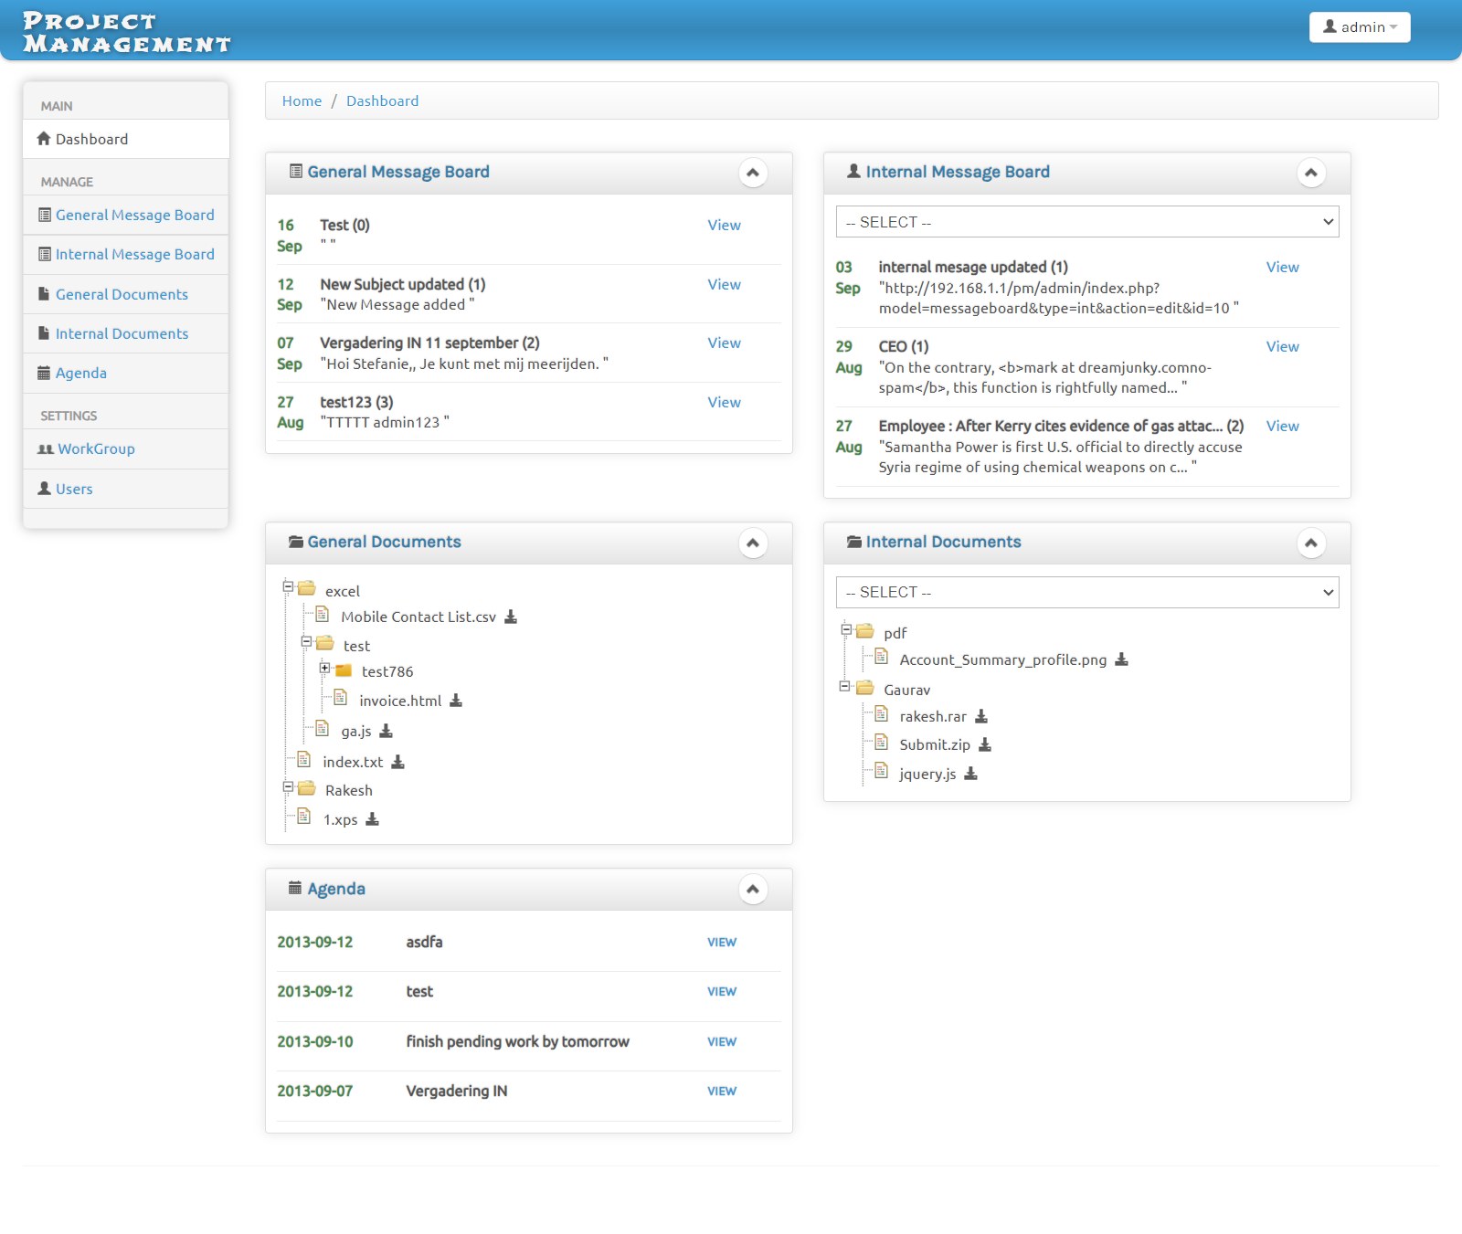Collapse the Internal Documents panel
Image resolution: width=1462 pixels, height=1234 pixels.
pos(1311,543)
